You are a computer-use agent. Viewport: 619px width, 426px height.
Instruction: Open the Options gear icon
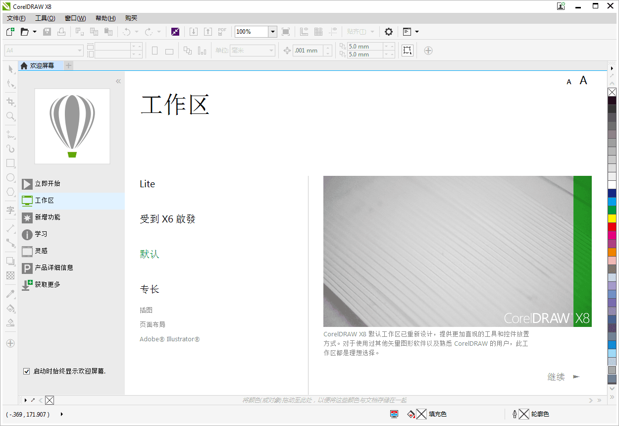click(389, 32)
